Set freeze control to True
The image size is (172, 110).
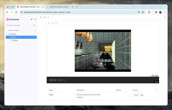142,95
